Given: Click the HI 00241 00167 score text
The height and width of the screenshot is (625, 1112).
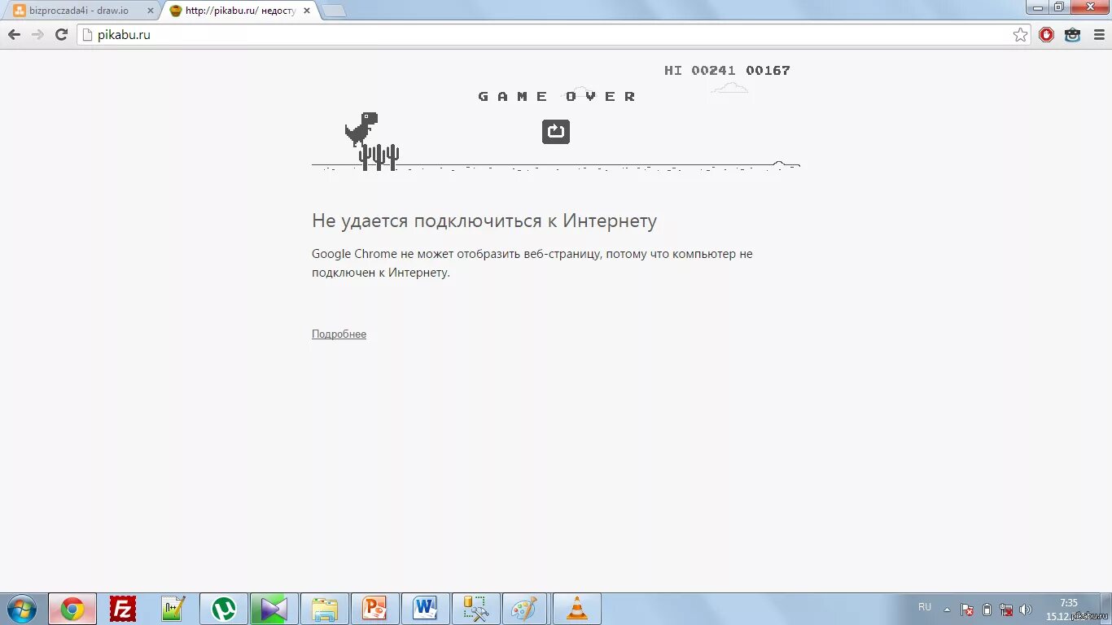Looking at the screenshot, I should point(727,71).
